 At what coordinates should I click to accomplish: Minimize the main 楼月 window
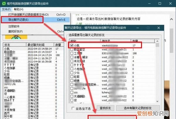(x=149, y=3)
